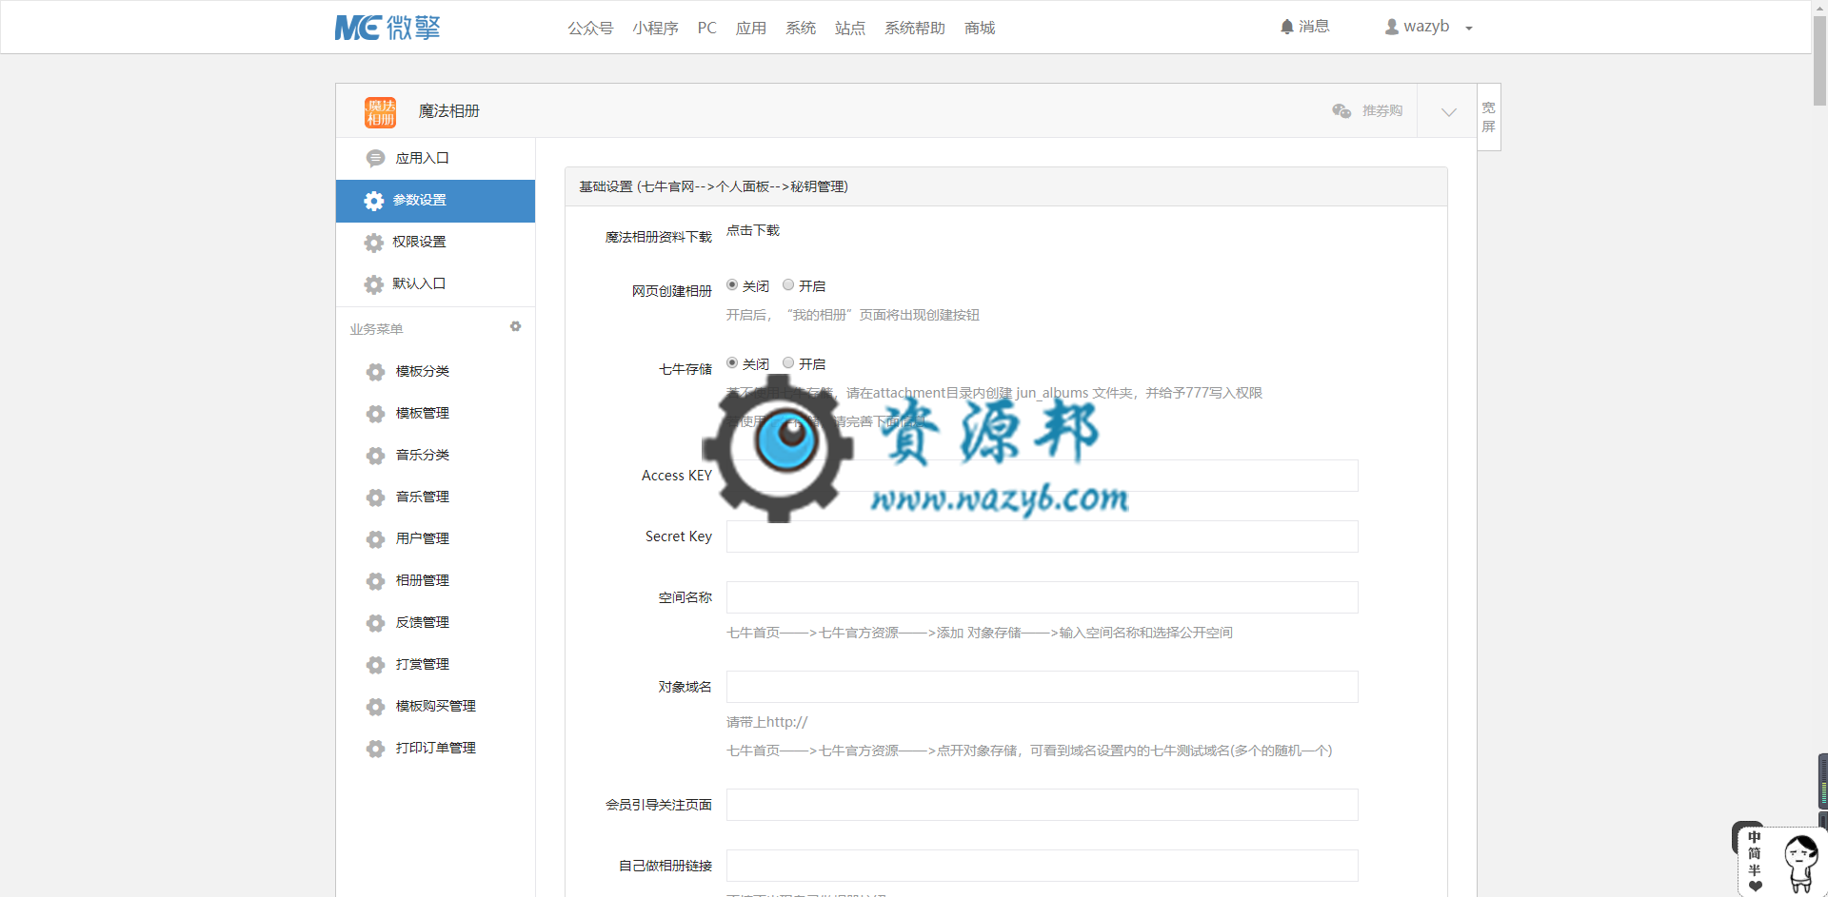This screenshot has height=897, width=1828.
Task: Click the Secret Key input field
Action: (x=1042, y=536)
